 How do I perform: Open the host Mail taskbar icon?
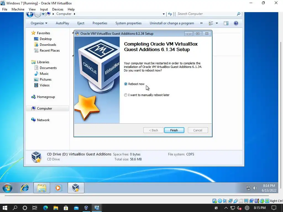[x=76, y=208]
